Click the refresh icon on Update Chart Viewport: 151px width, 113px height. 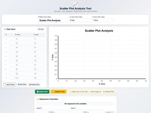pyautogui.click(x=53, y=92)
